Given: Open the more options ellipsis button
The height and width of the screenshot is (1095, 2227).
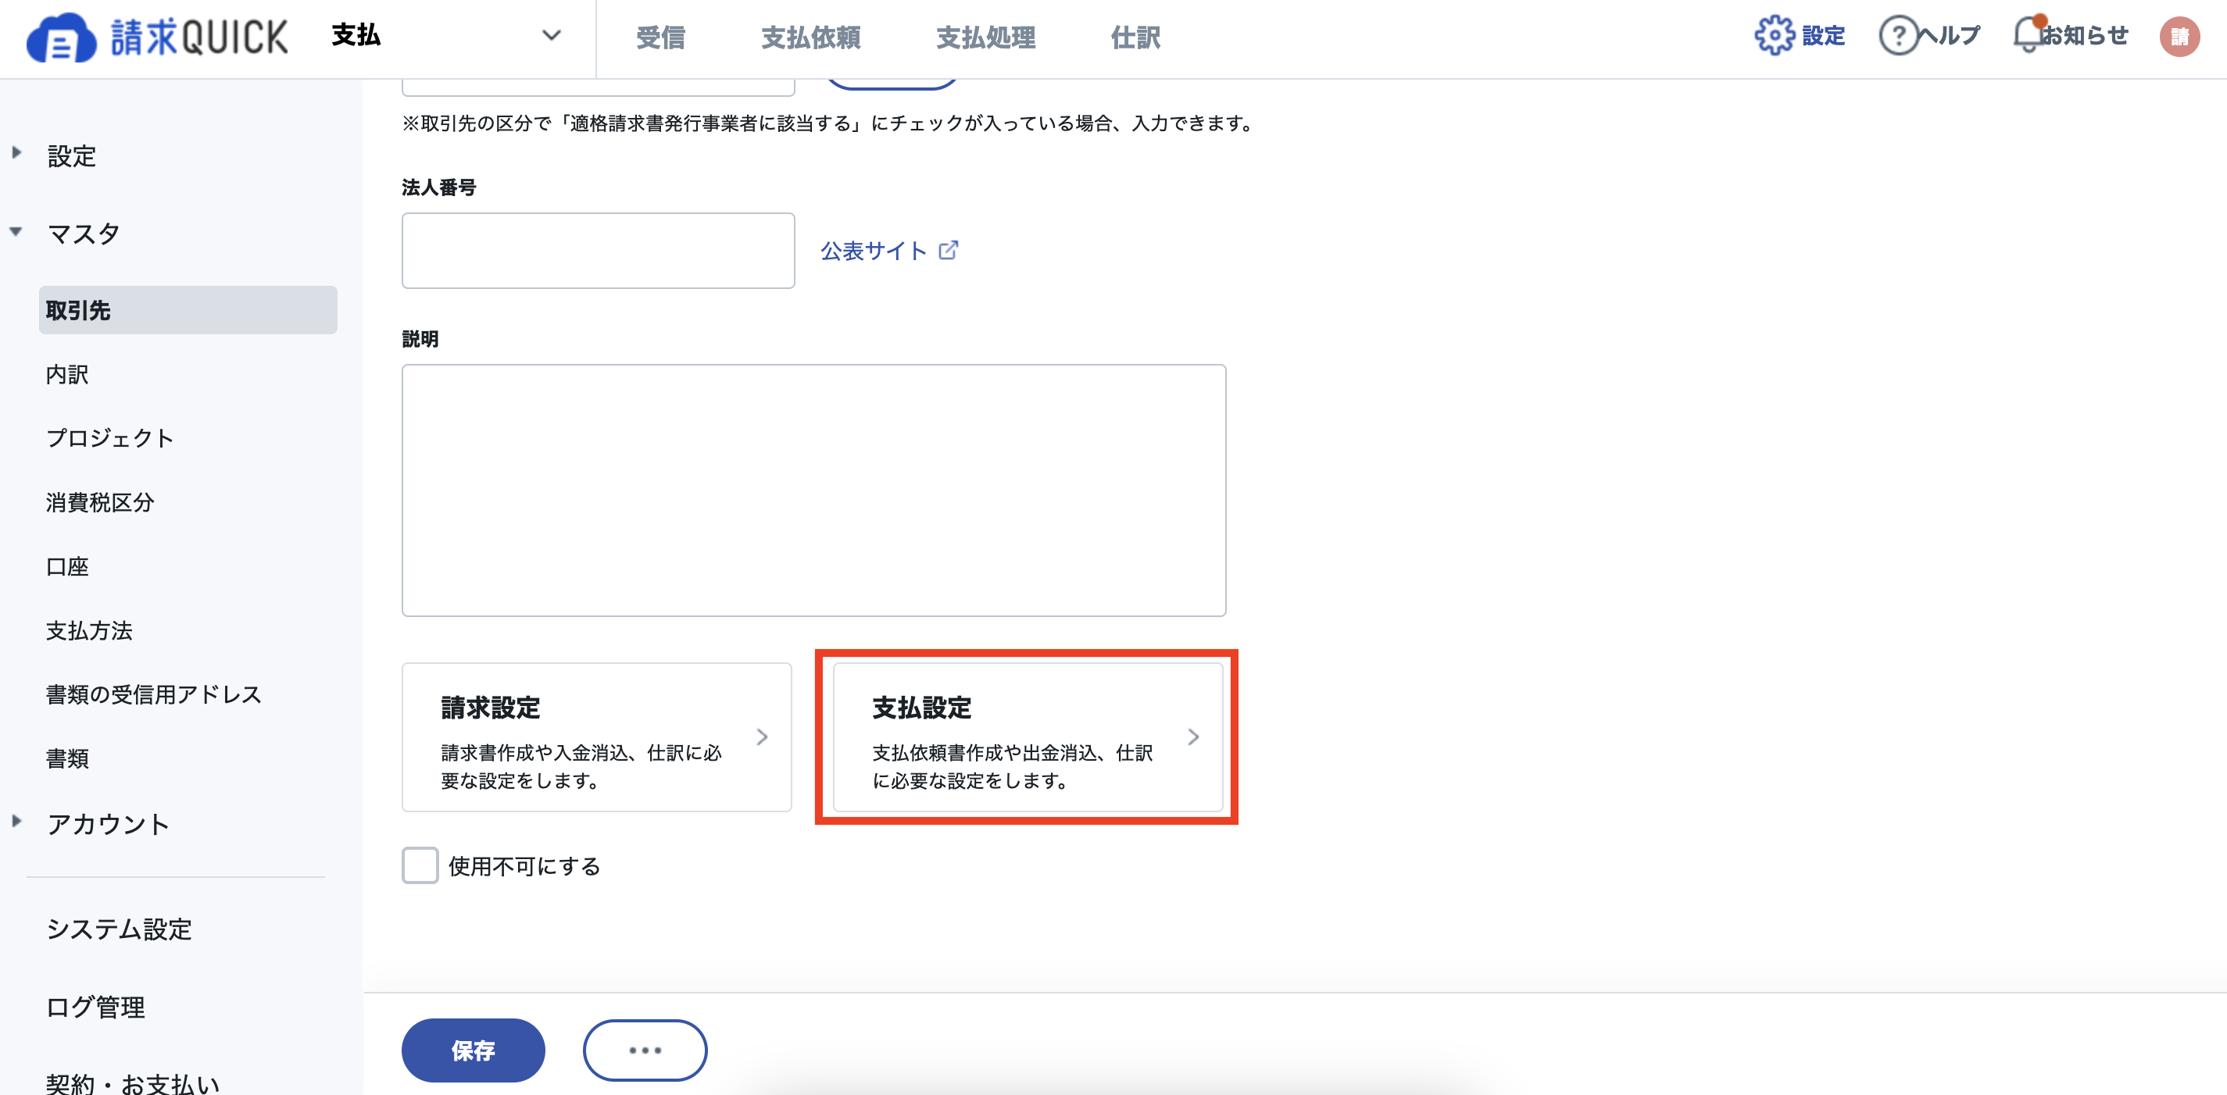Looking at the screenshot, I should [645, 1050].
